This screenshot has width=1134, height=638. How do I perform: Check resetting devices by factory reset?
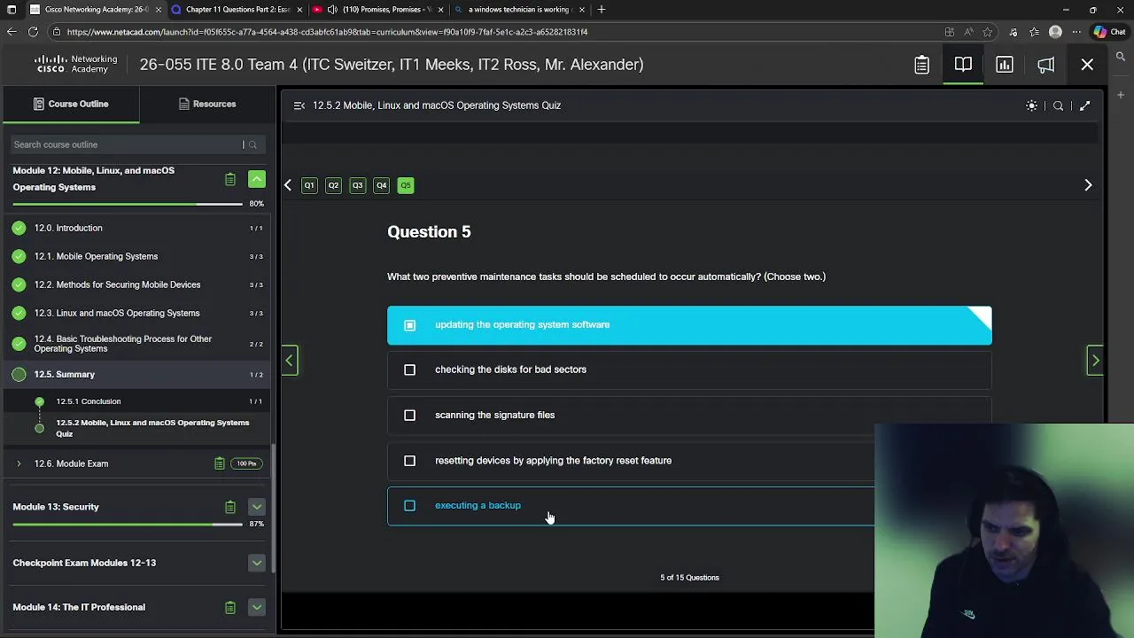(x=409, y=461)
